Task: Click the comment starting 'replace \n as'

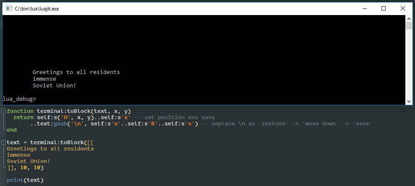Action: pos(287,124)
